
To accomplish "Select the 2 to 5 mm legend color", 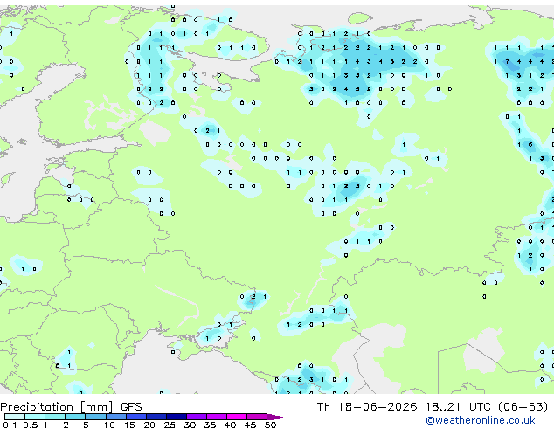I will pos(75,417).
